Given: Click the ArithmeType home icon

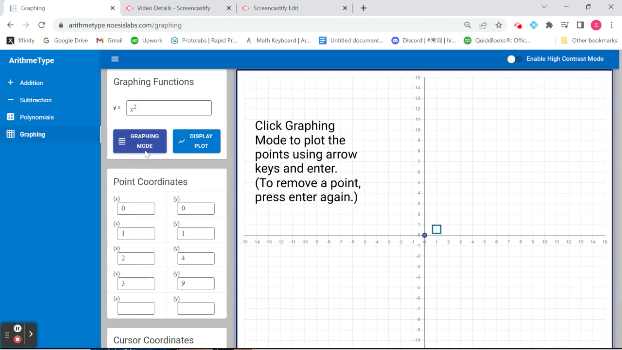Looking at the screenshot, I should (x=32, y=60).
